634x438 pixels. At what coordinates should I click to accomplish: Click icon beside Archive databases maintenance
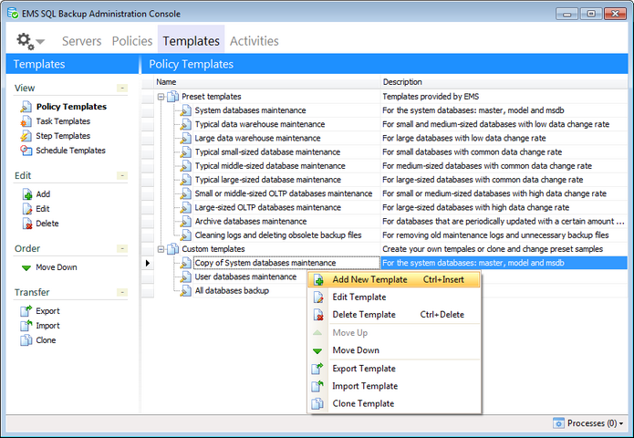tap(186, 221)
